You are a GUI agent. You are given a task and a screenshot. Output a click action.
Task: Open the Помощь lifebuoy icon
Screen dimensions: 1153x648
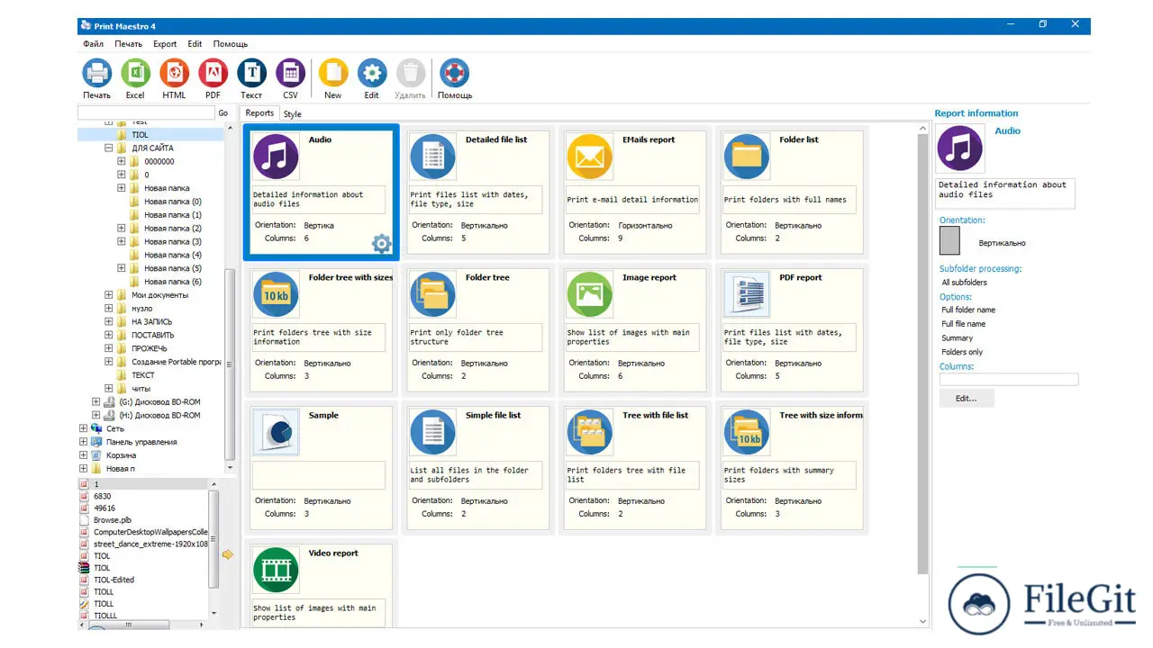tap(454, 73)
